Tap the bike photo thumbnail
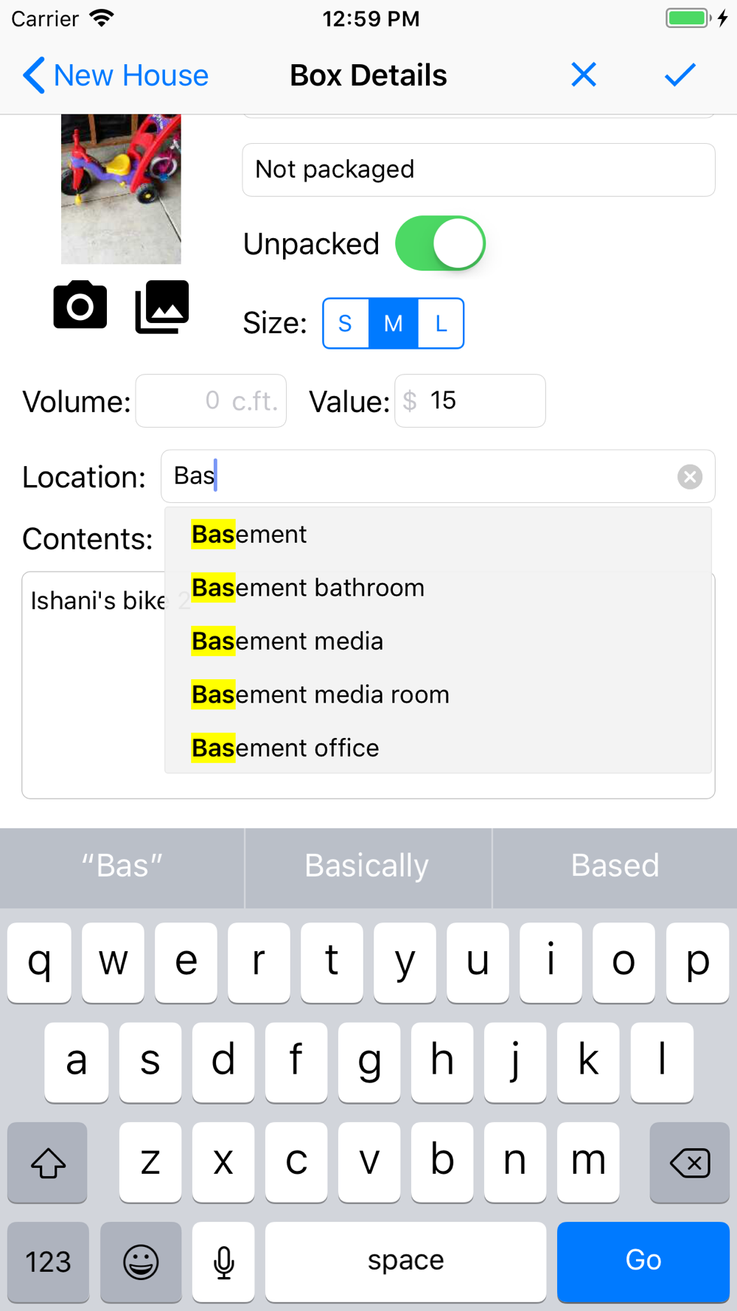 (121, 189)
